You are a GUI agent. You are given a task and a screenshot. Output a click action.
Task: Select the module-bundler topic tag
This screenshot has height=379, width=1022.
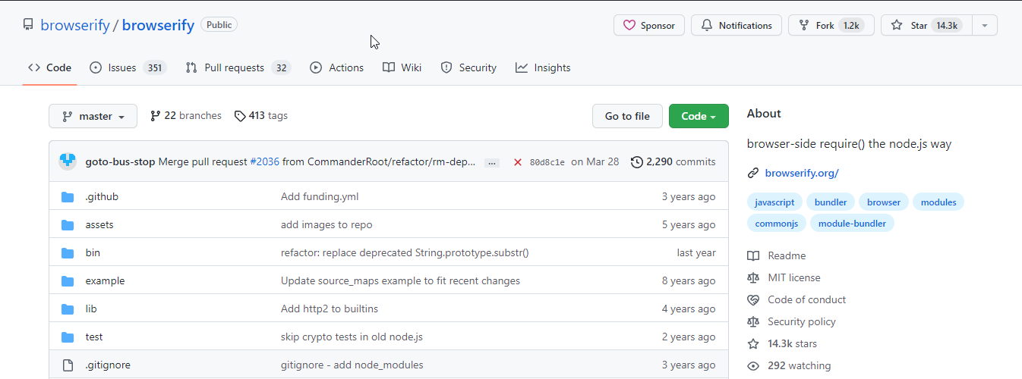click(x=852, y=224)
